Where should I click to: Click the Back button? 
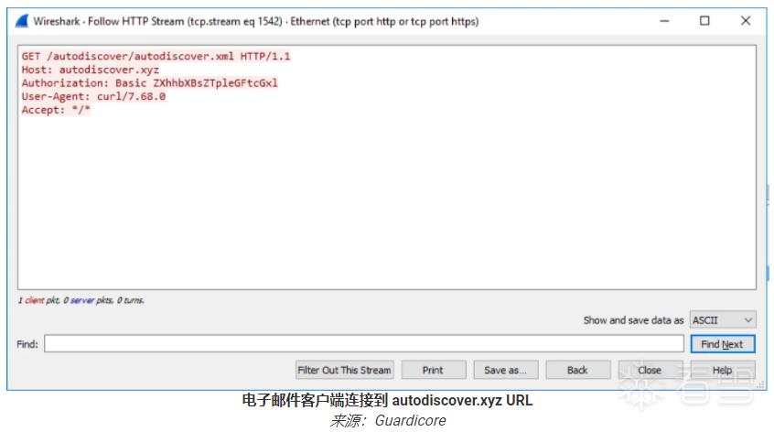(577, 370)
